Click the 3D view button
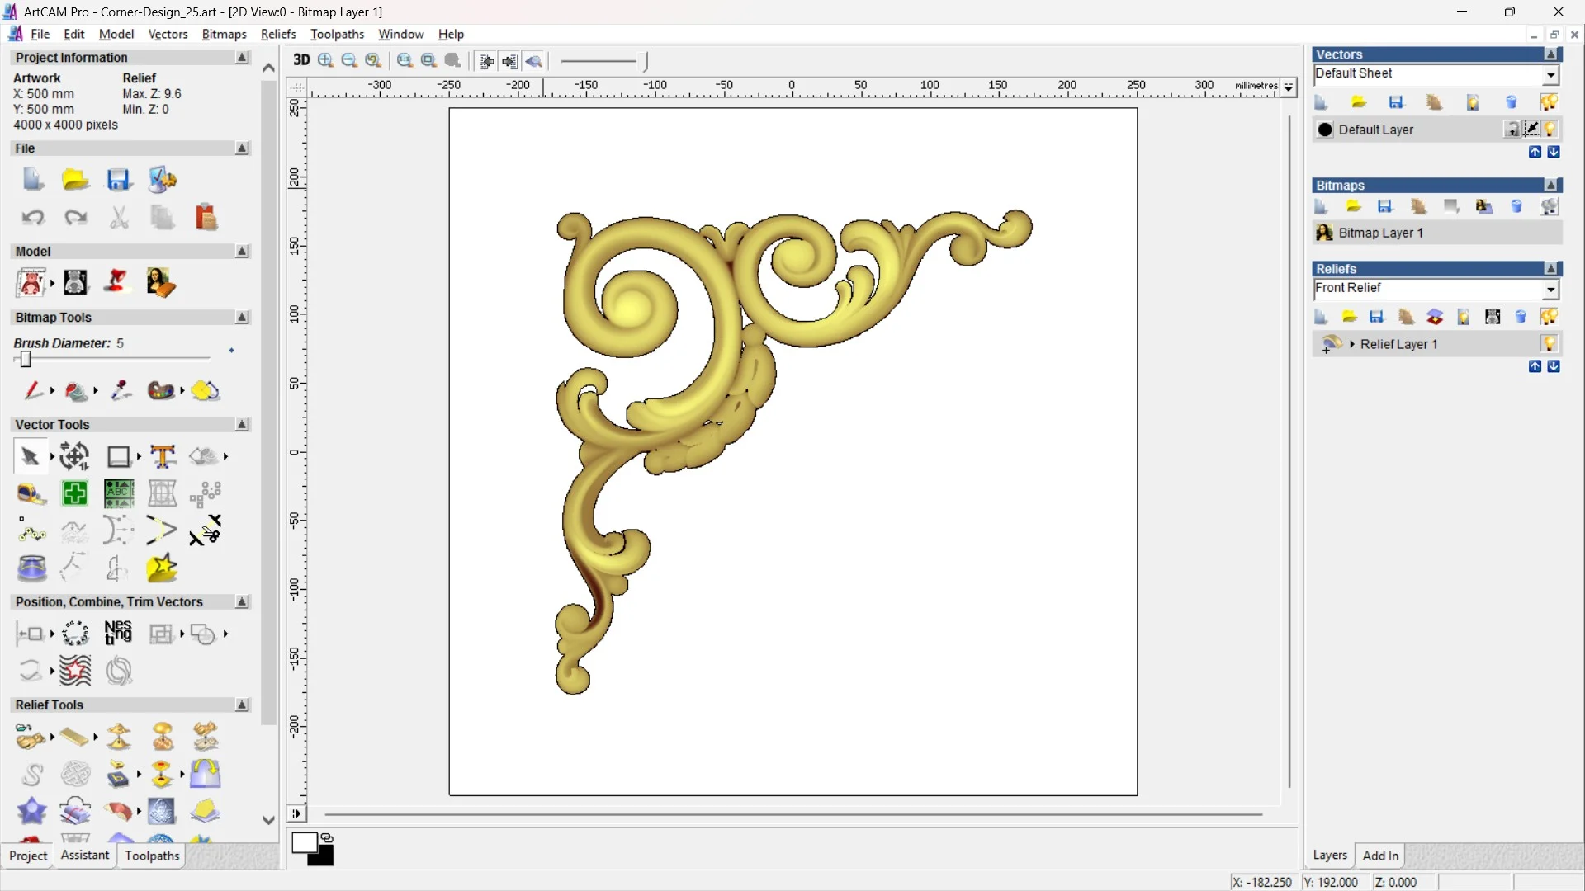 [x=301, y=60]
